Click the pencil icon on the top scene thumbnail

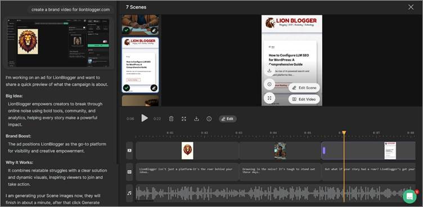coord(154,30)
